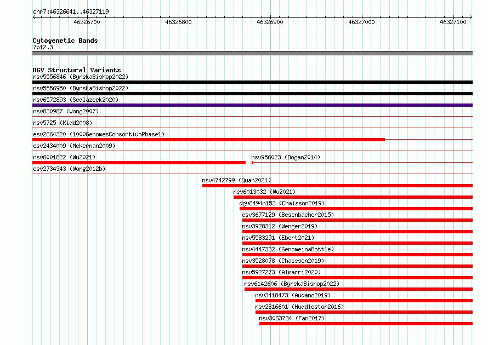The width and height of the screenshot is (488, 345).
Task: Open the nsv6572893 (Sedlazeck2020) variant label
Action: 76,100
